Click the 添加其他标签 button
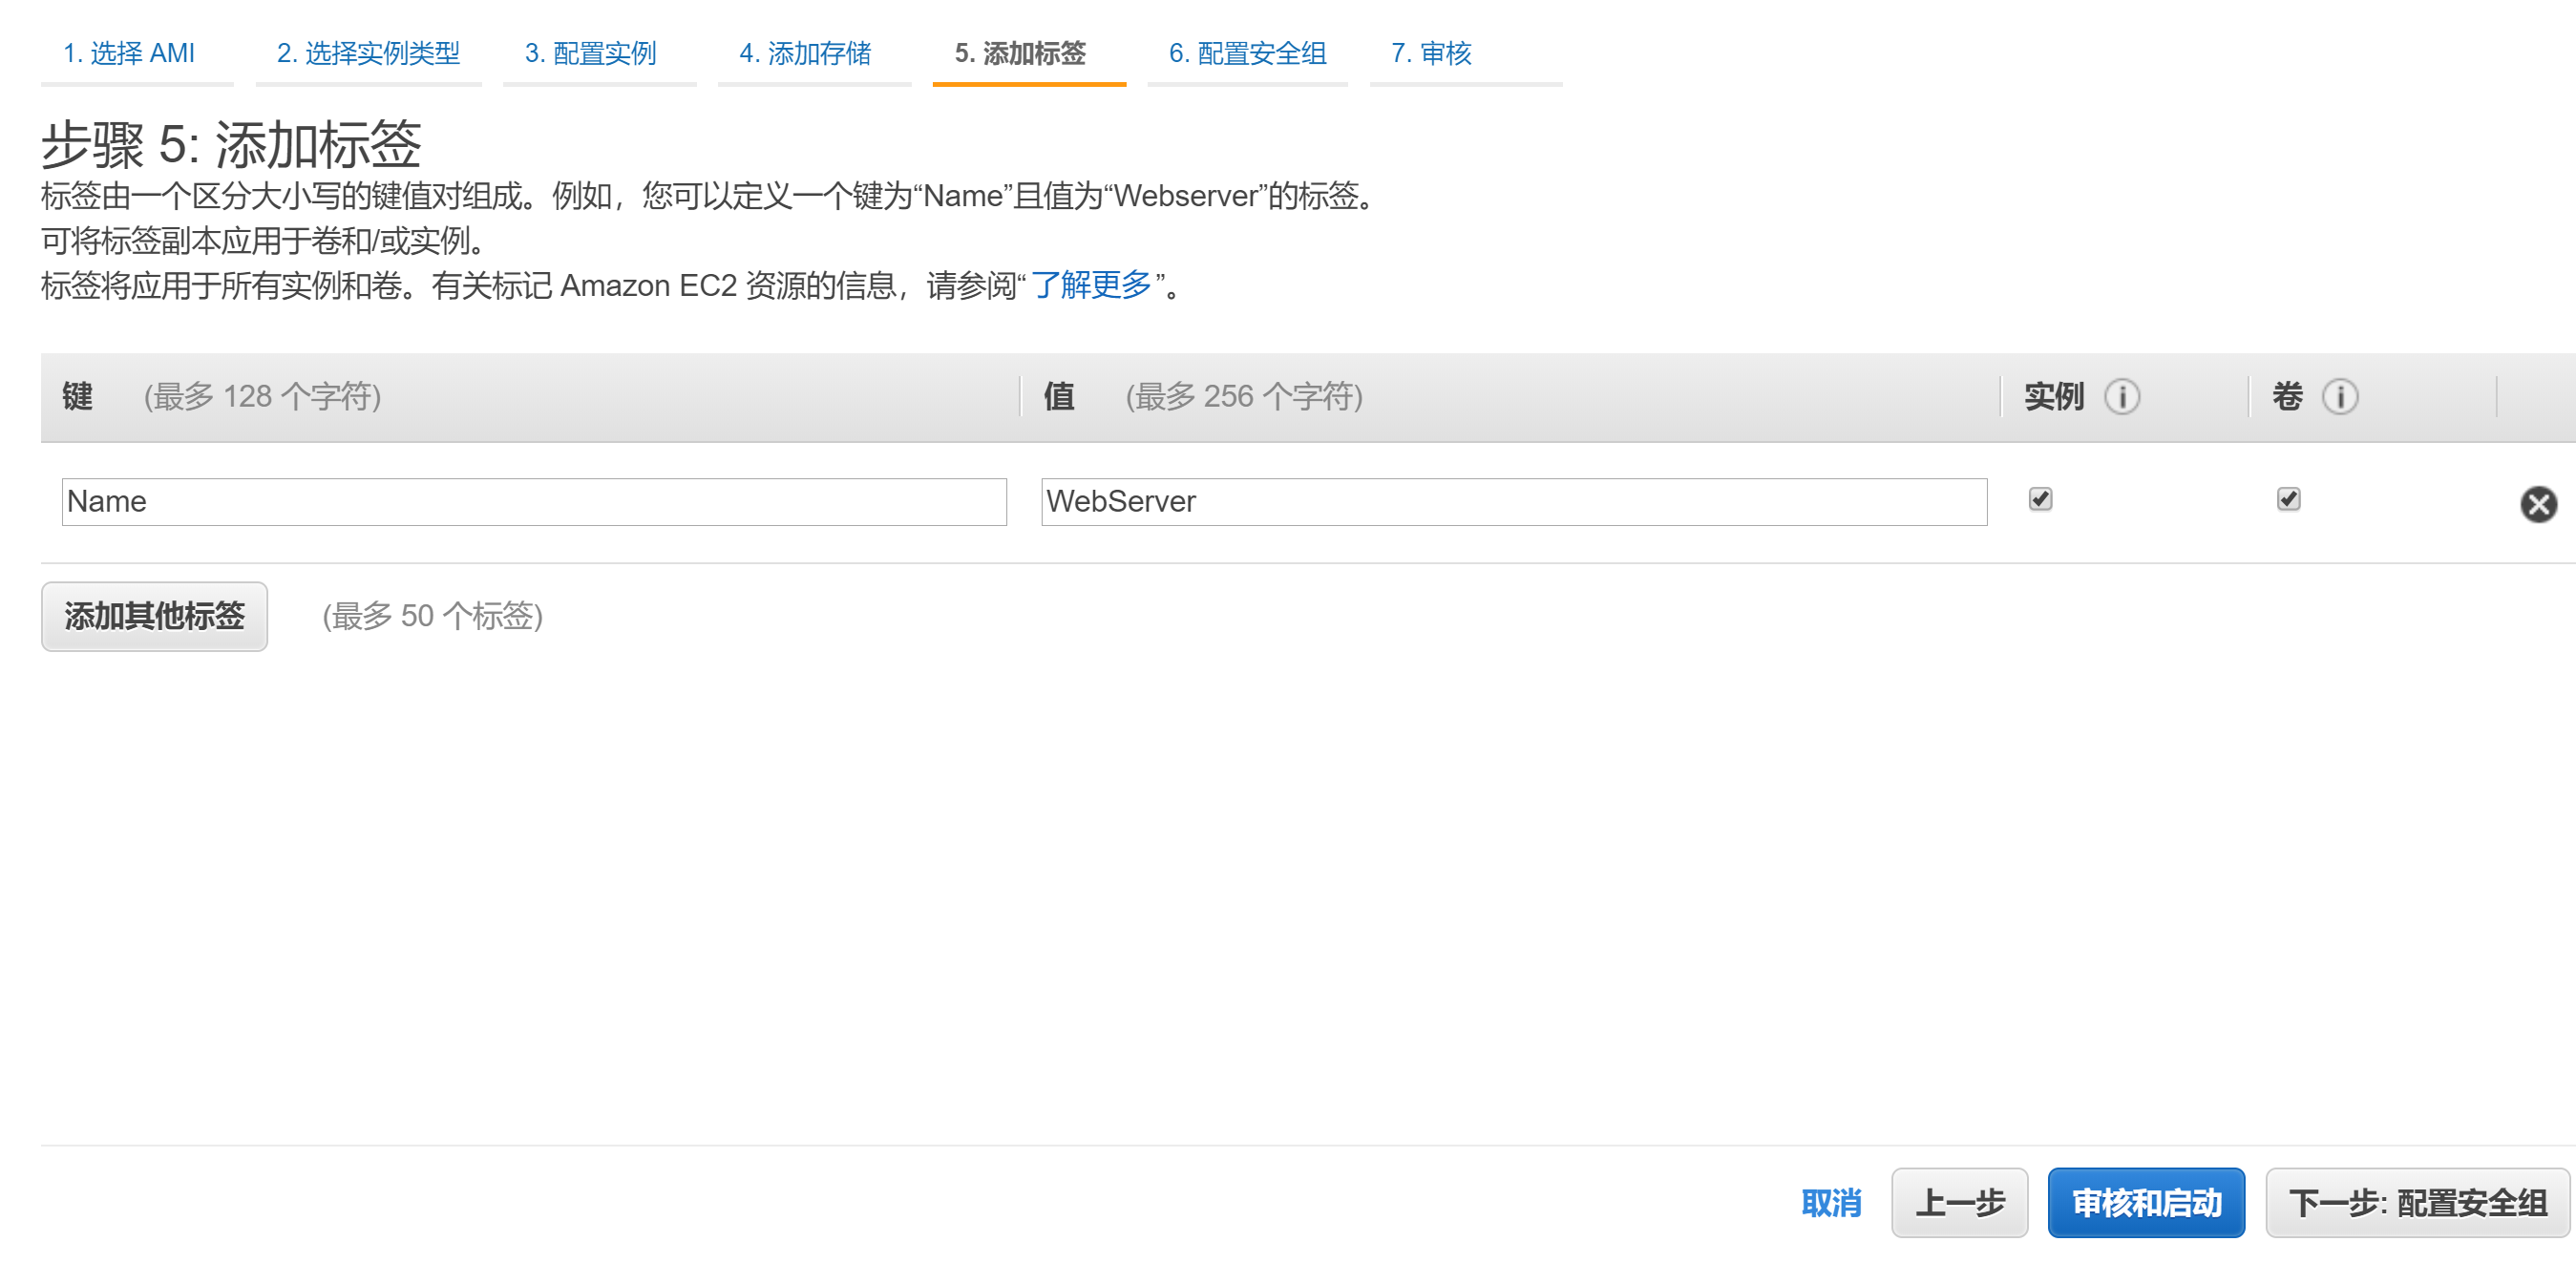Image resolution: width=2576 pixels, height=1263 pixels. click(x=154, y=616)
